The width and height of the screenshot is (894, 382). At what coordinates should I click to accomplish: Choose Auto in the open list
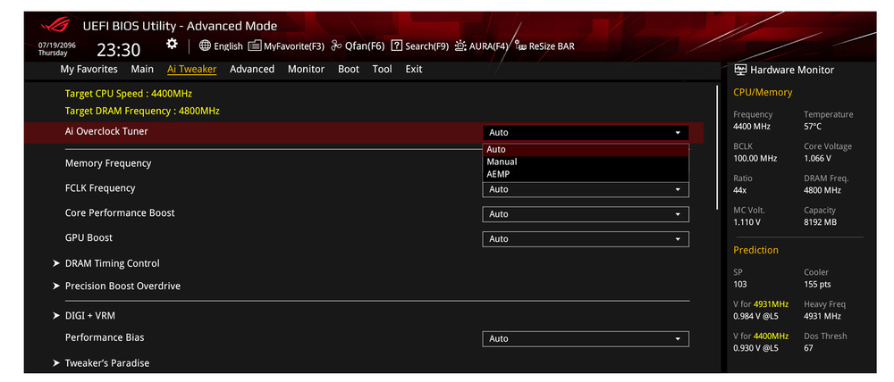click(586, 150)
